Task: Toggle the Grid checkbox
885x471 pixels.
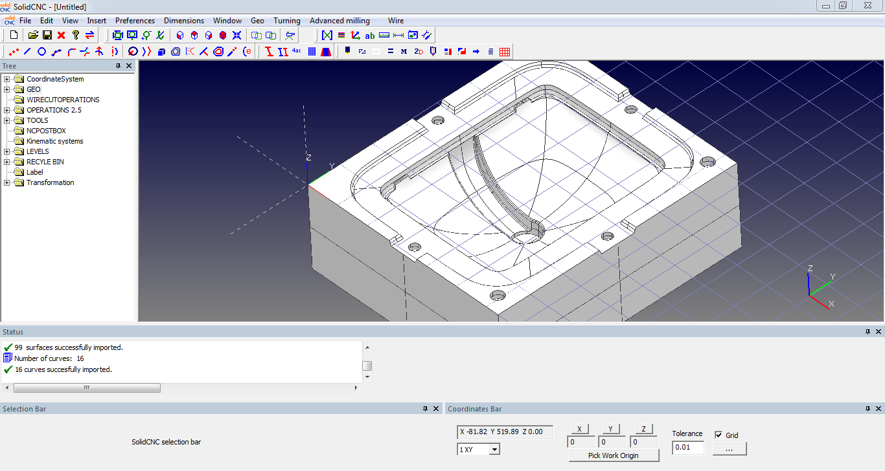Action: pyautogui.click(x=718, y=435)
